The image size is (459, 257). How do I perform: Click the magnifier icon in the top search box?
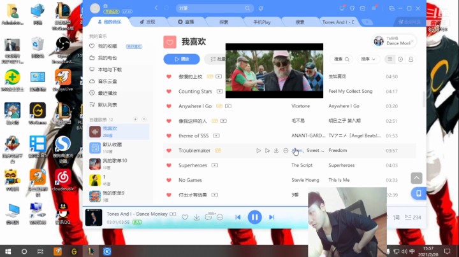point(247,8)
